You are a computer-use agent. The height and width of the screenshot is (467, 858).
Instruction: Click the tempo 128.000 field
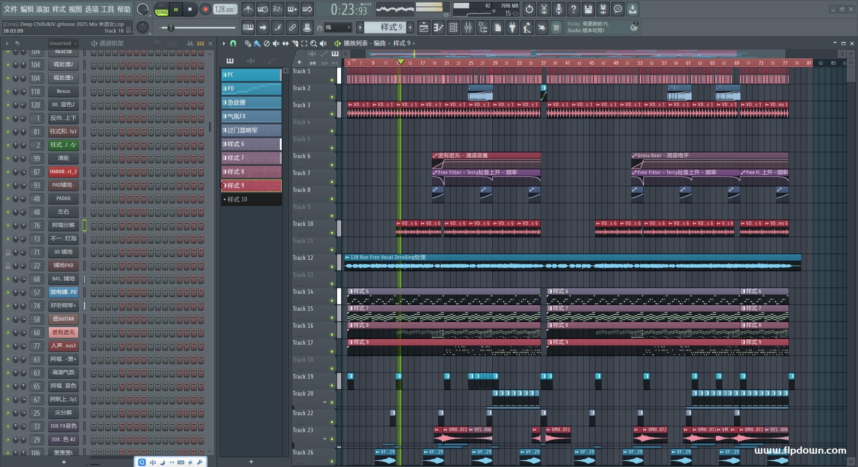tap(224, 9)
